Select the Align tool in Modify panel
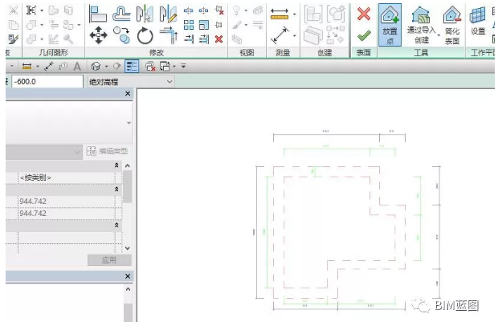Viewport: 498px width, 322px height. pos(97,14)
